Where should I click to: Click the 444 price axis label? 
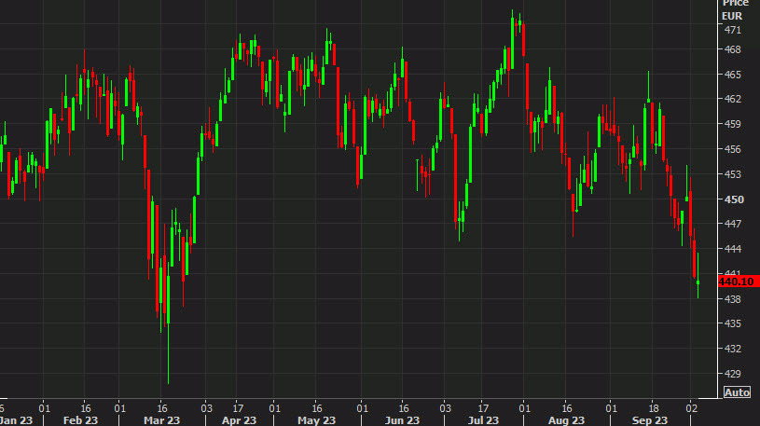click(732, 249)
